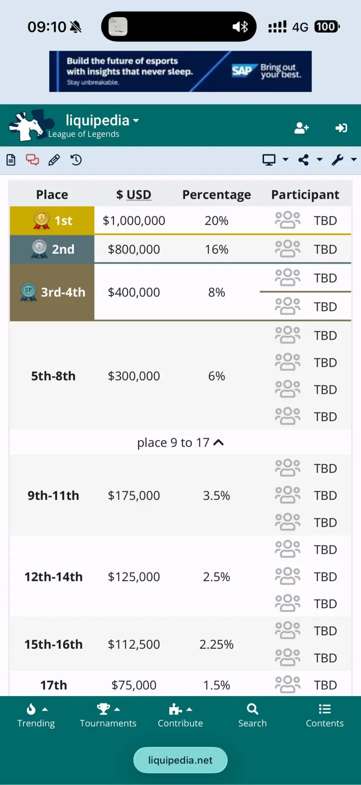
Task: Click the create account user-plus icon
Action: pos(301,128)
